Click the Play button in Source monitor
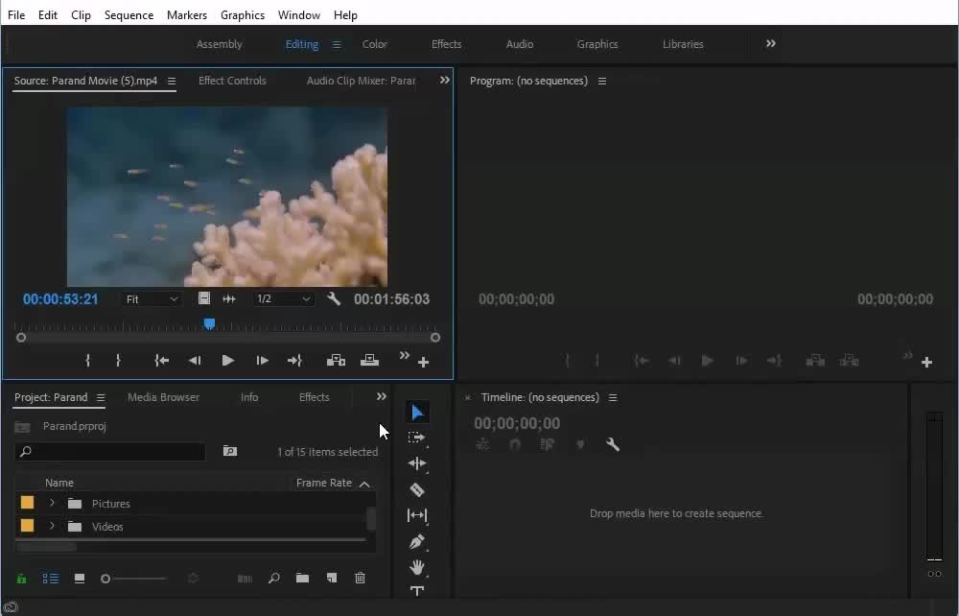The height and width of the screenshot is (616, 959). coord(227,360)
